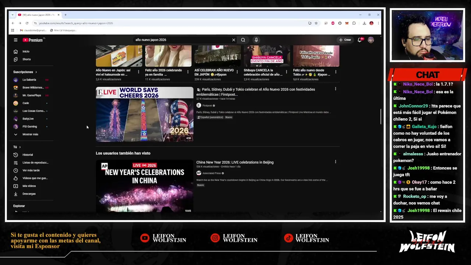Open the Chrome tab search dropdown arrow
471x265 pixels.
(13, 15)
